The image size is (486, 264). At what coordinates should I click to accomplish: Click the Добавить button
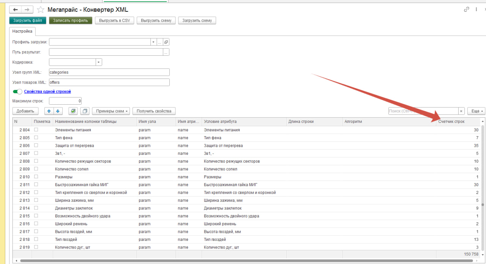[25, 111]
